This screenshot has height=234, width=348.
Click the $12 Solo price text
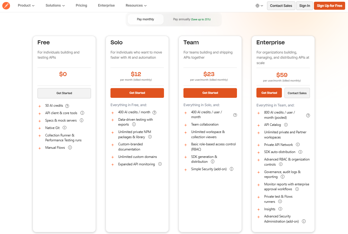(136, 74)
